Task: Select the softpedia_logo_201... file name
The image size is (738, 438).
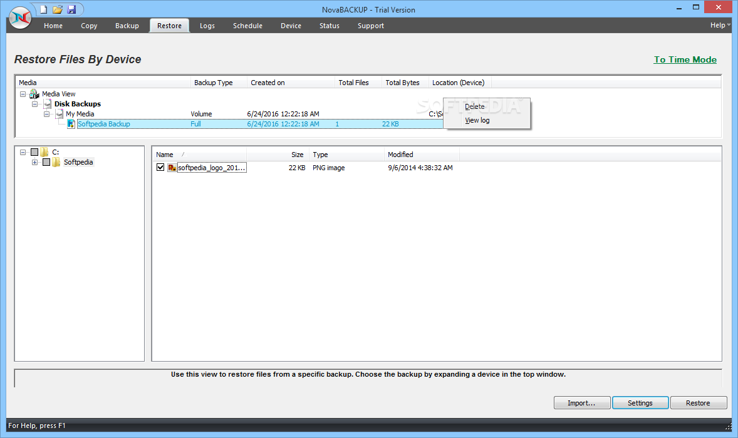Action: point(212,168)
